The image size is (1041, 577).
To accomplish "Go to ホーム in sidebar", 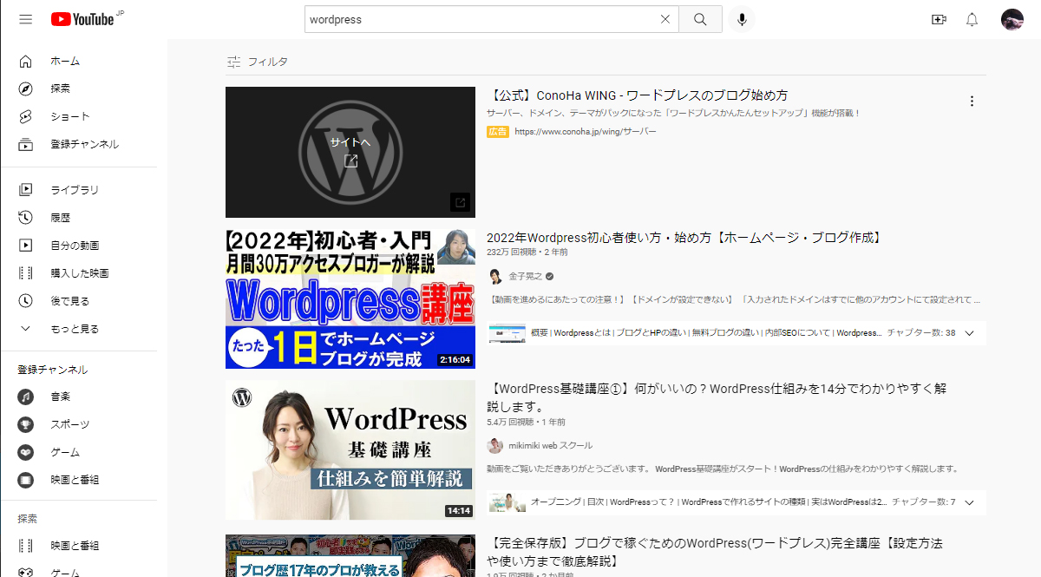I will [64, 61].
